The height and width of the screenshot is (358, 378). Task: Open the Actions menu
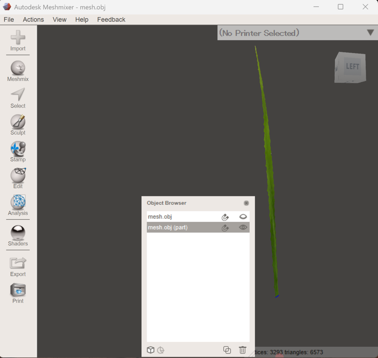tap(33, 20)
